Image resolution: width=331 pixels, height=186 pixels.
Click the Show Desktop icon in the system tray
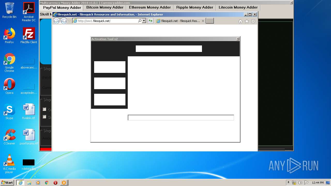(328, 183)
